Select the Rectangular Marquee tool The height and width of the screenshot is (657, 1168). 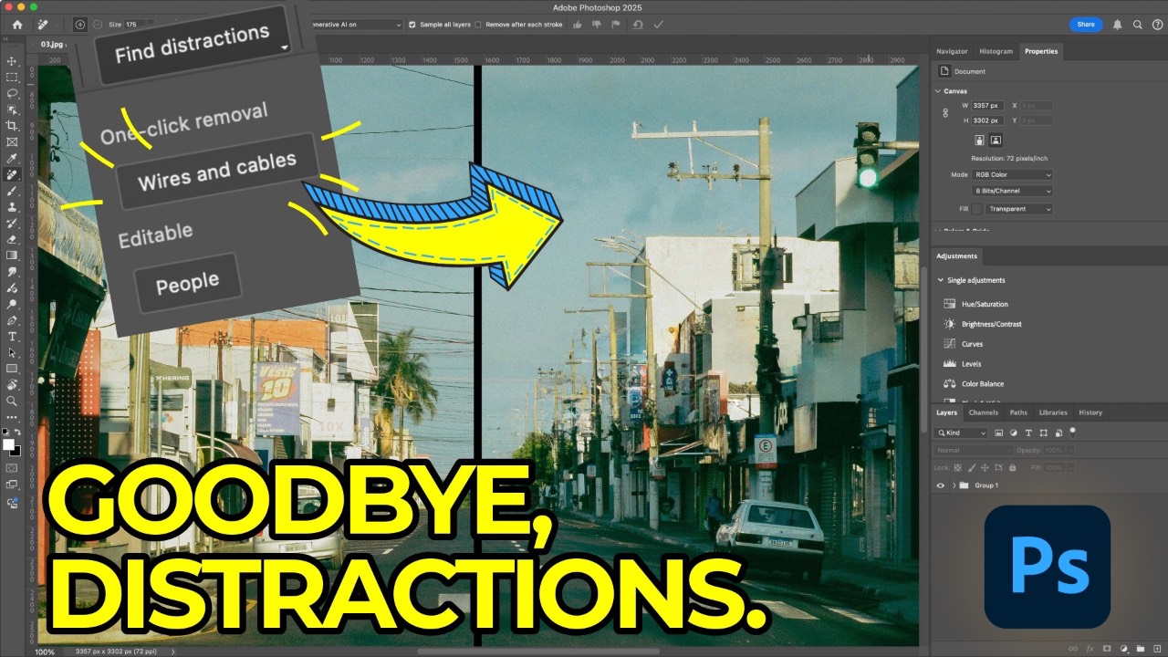point(12,78)
